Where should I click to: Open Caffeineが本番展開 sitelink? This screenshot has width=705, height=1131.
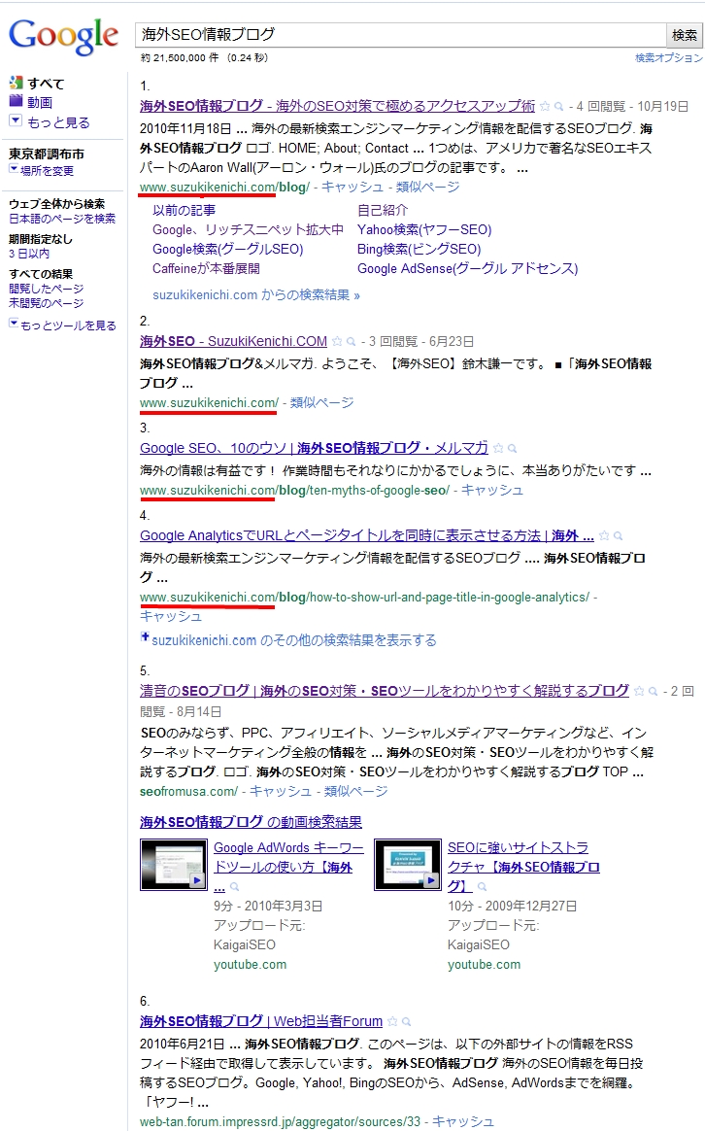(206, 268)
